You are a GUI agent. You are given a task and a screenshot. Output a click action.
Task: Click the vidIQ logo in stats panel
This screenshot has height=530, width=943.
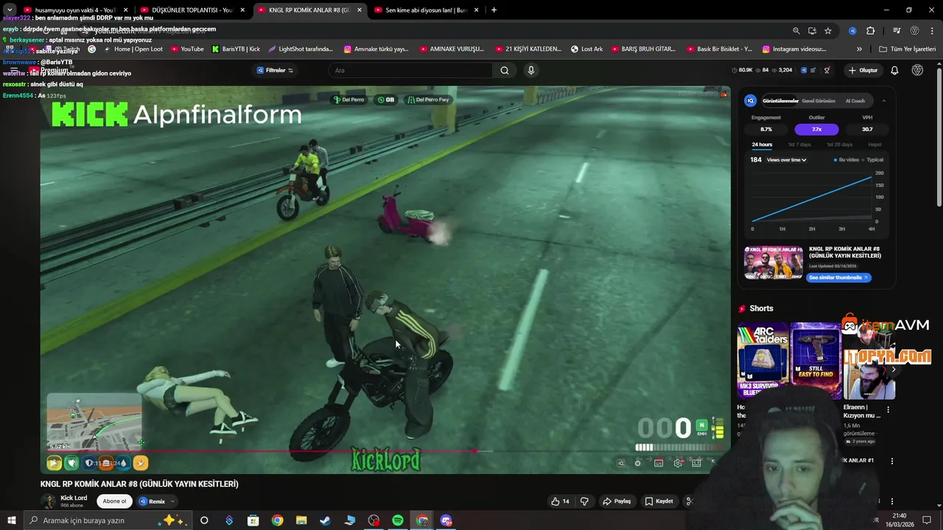coord(751,101)
